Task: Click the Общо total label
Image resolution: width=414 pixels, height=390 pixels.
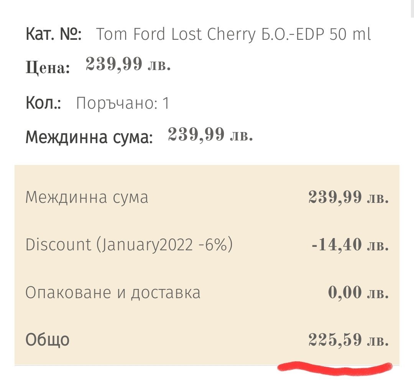Action: click(48, 339)
